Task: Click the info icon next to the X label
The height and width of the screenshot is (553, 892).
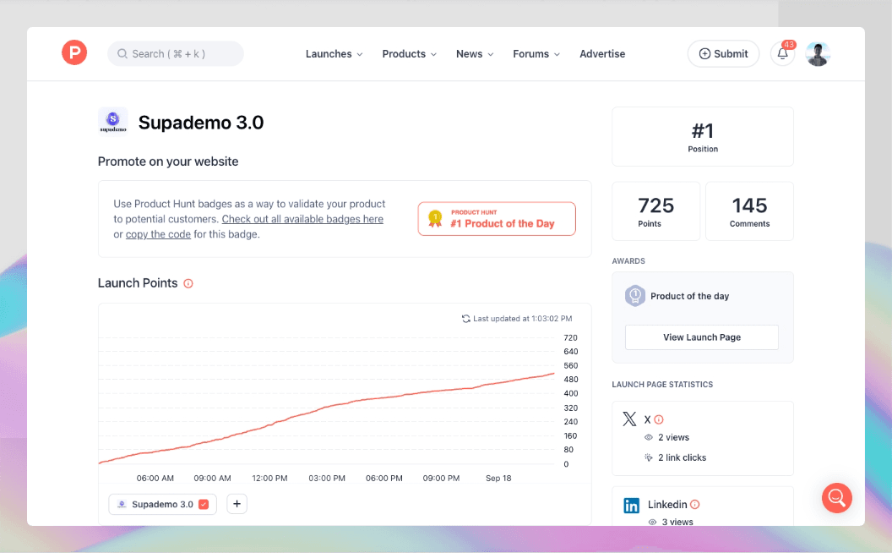Action: (x=657, y=419)
